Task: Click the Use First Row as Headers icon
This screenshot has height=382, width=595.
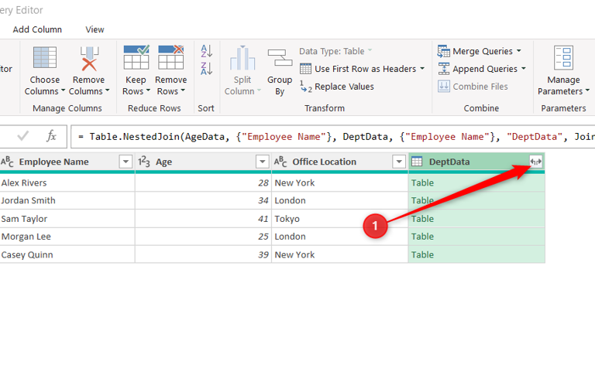Action: coord(305,69)
